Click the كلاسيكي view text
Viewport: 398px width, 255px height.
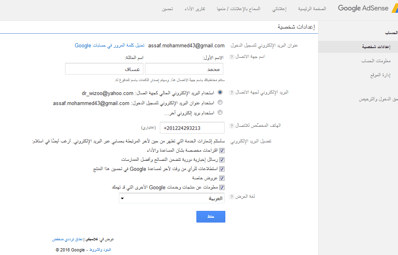coord(92,239)
